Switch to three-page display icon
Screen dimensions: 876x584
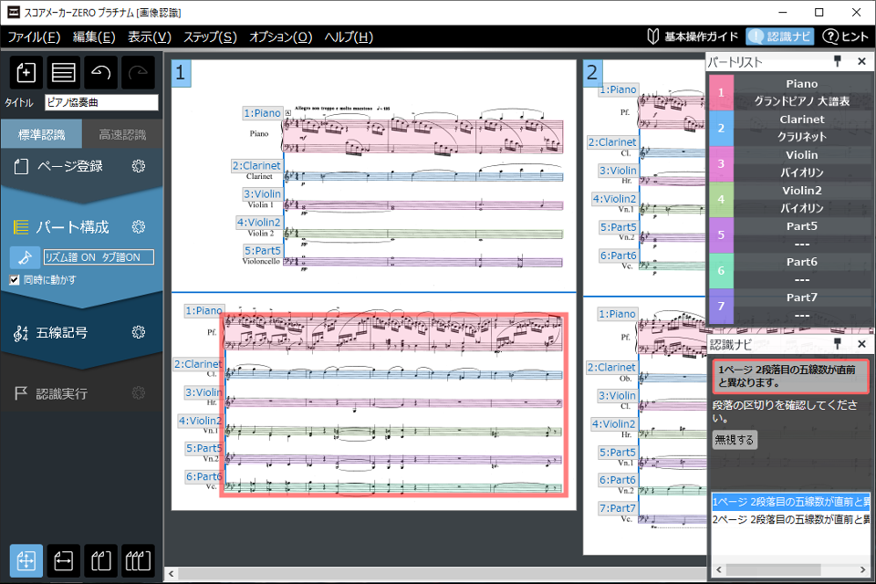[x=138, y=559]
